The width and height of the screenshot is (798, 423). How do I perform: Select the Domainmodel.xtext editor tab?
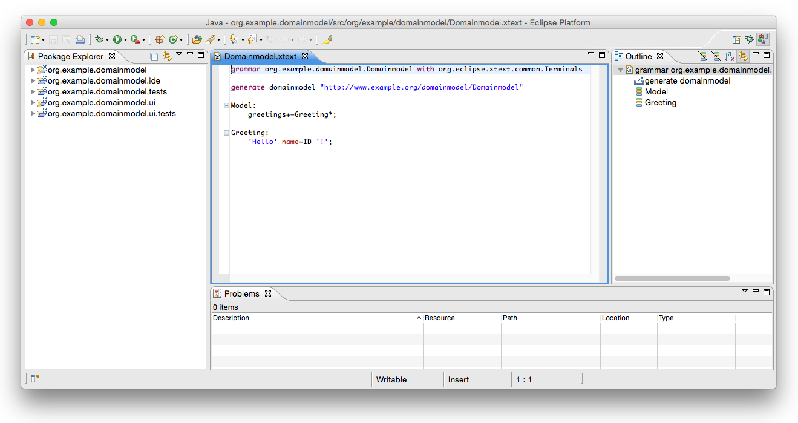[x=260, y=57]
